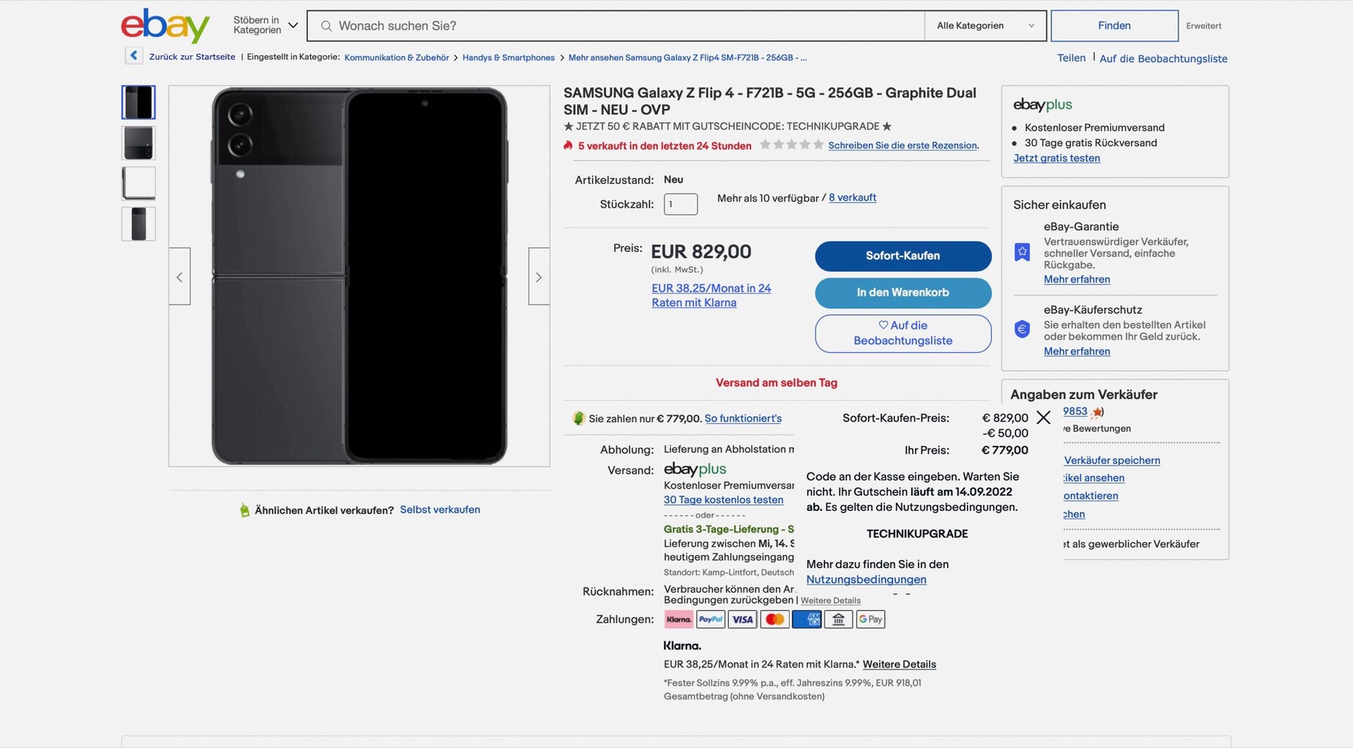Click the Mastercard payment icon

pos(774,619)
